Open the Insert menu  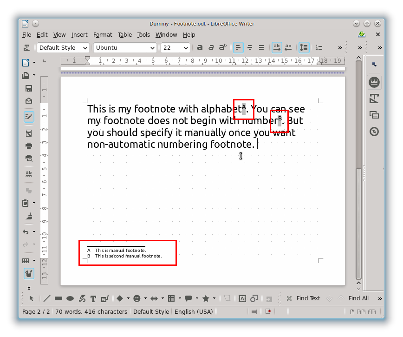point(79,34)
